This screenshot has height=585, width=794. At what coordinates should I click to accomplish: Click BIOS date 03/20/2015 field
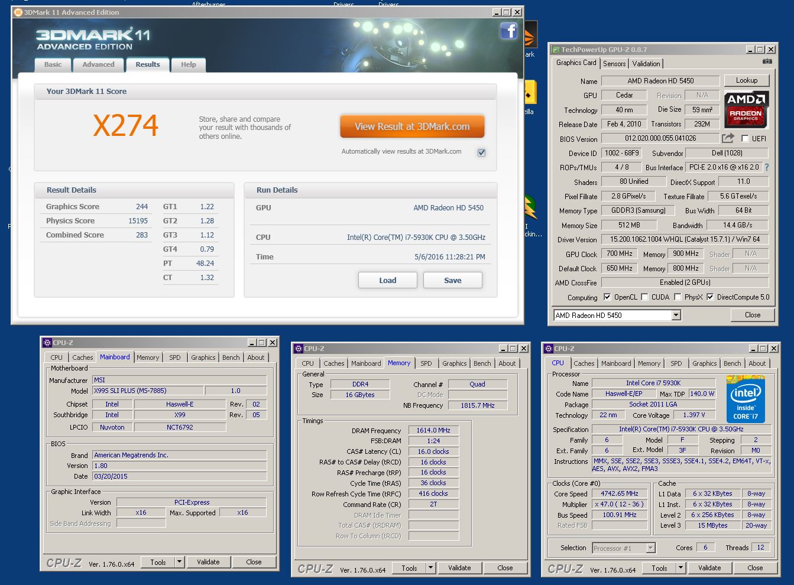pos(179,476)
